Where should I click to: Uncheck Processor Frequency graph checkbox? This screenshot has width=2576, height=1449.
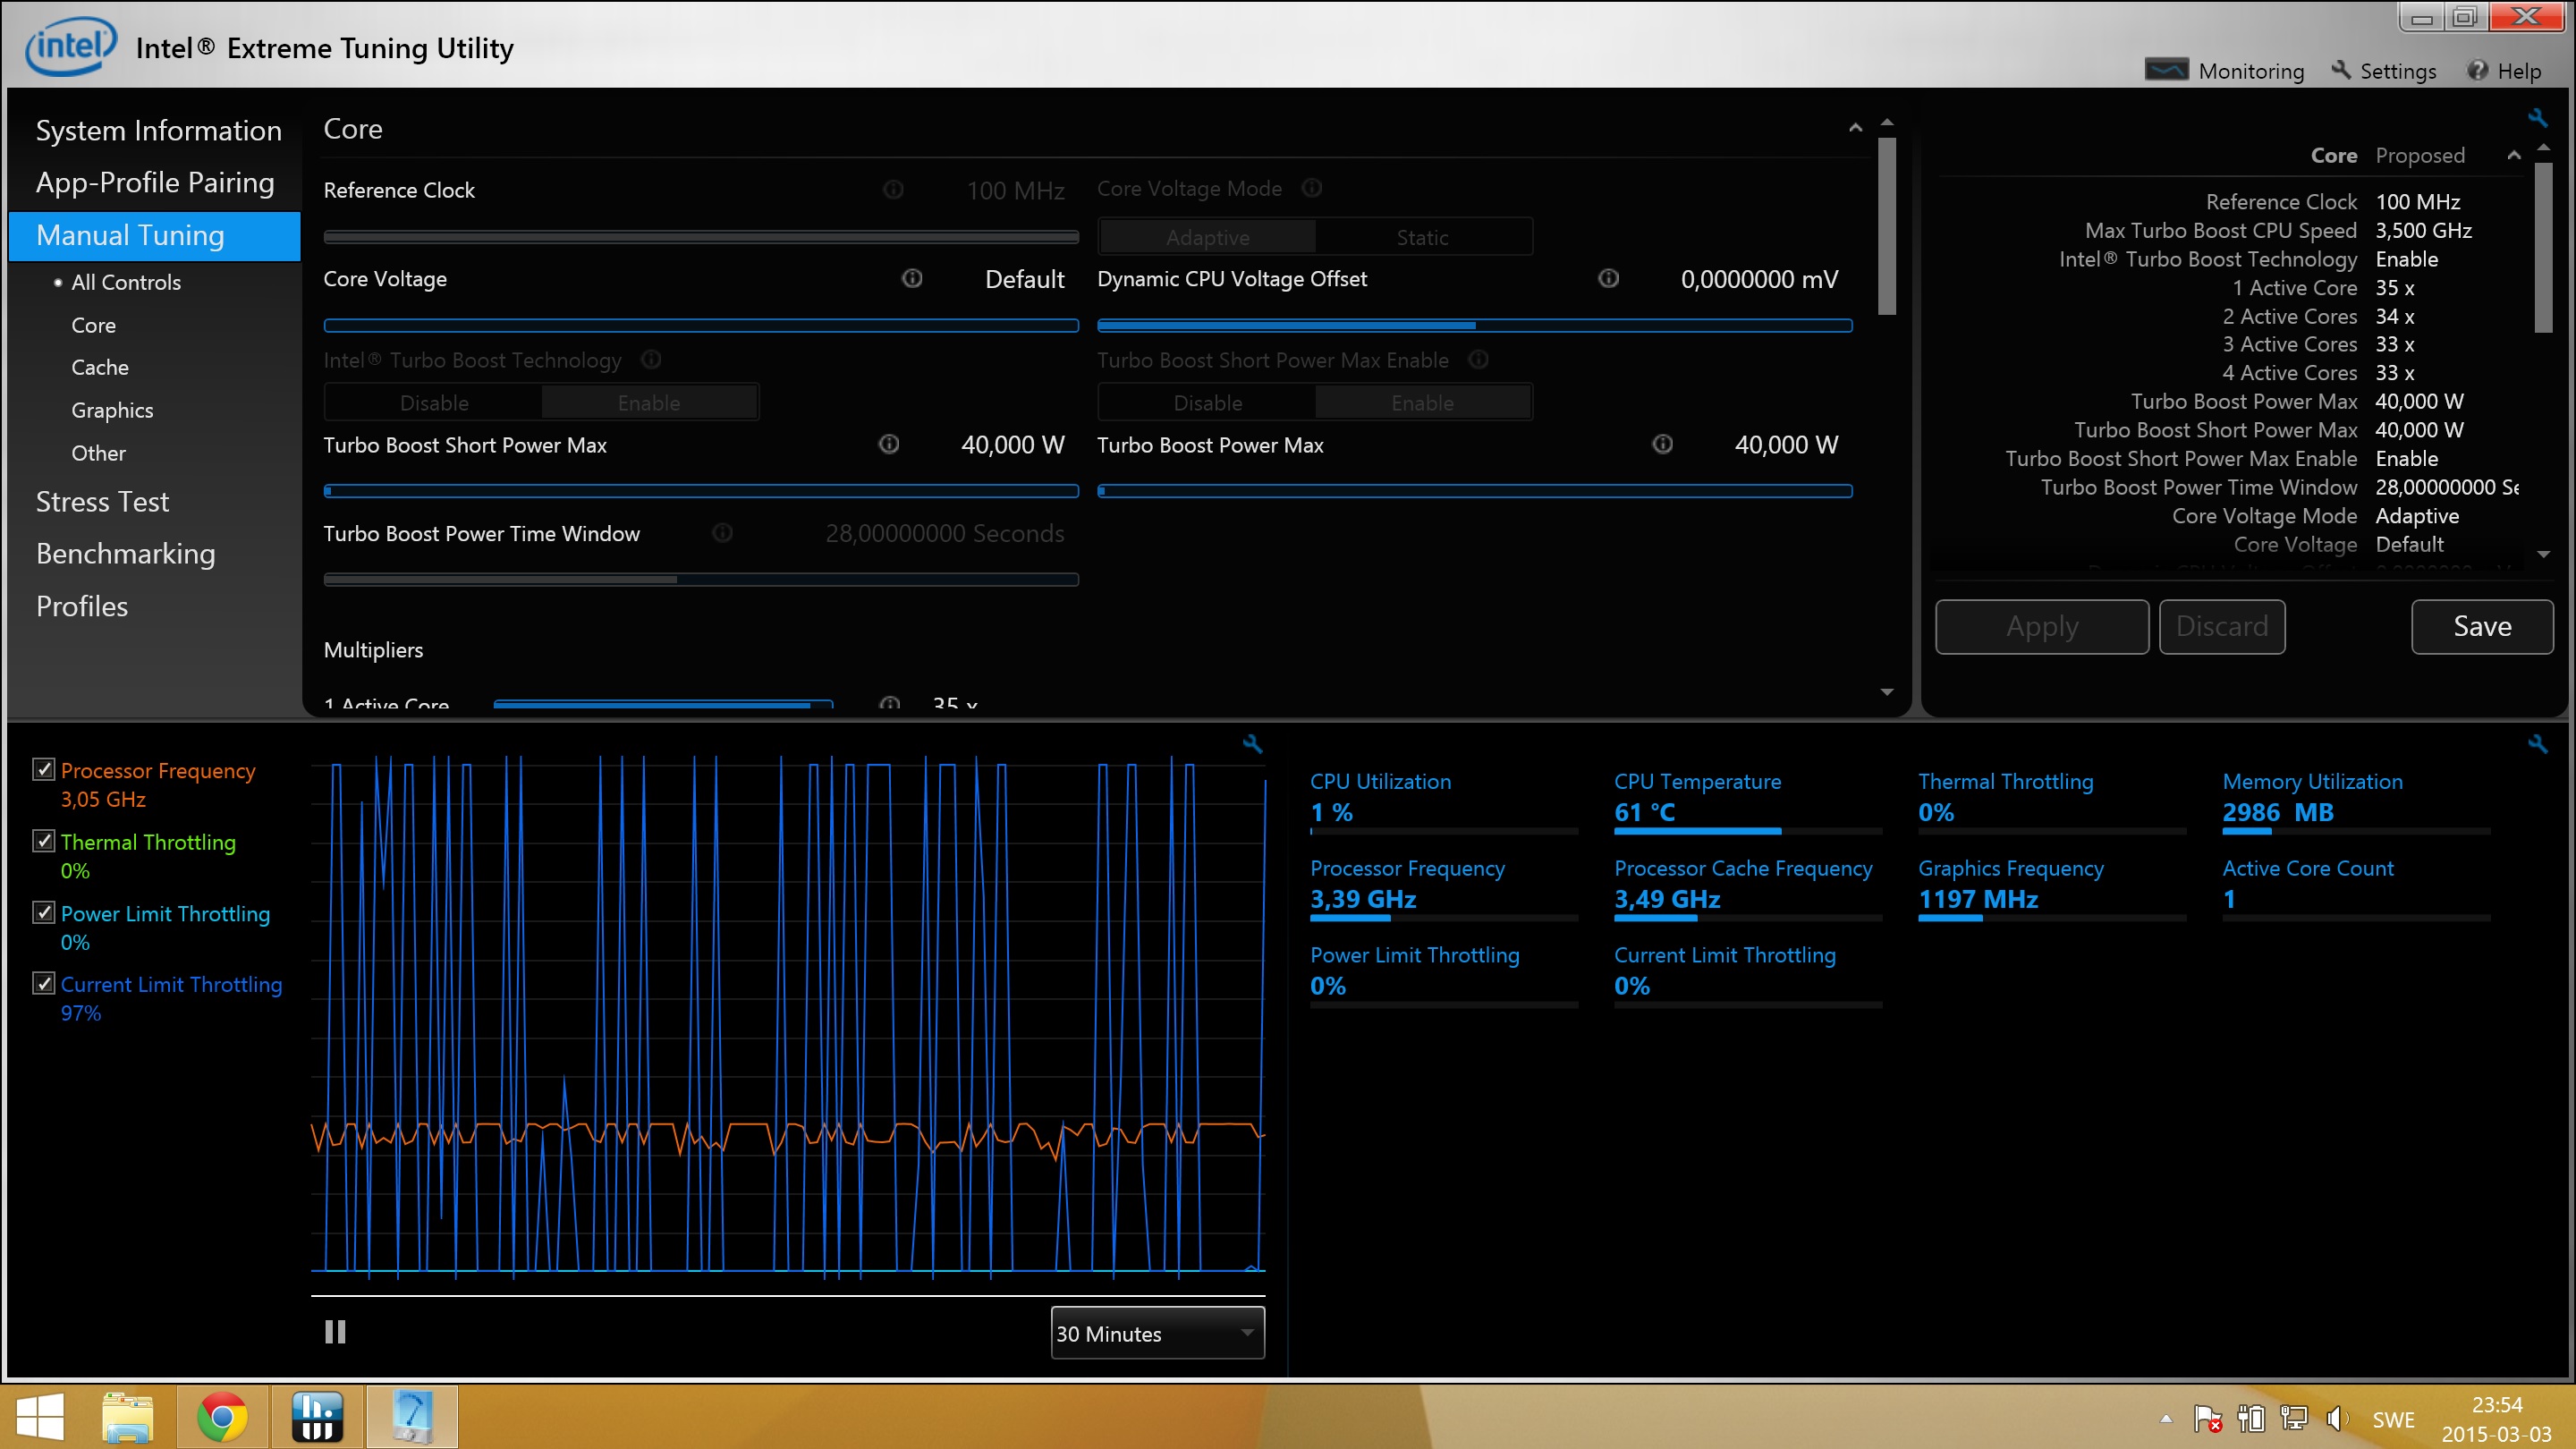click(43, 769)
